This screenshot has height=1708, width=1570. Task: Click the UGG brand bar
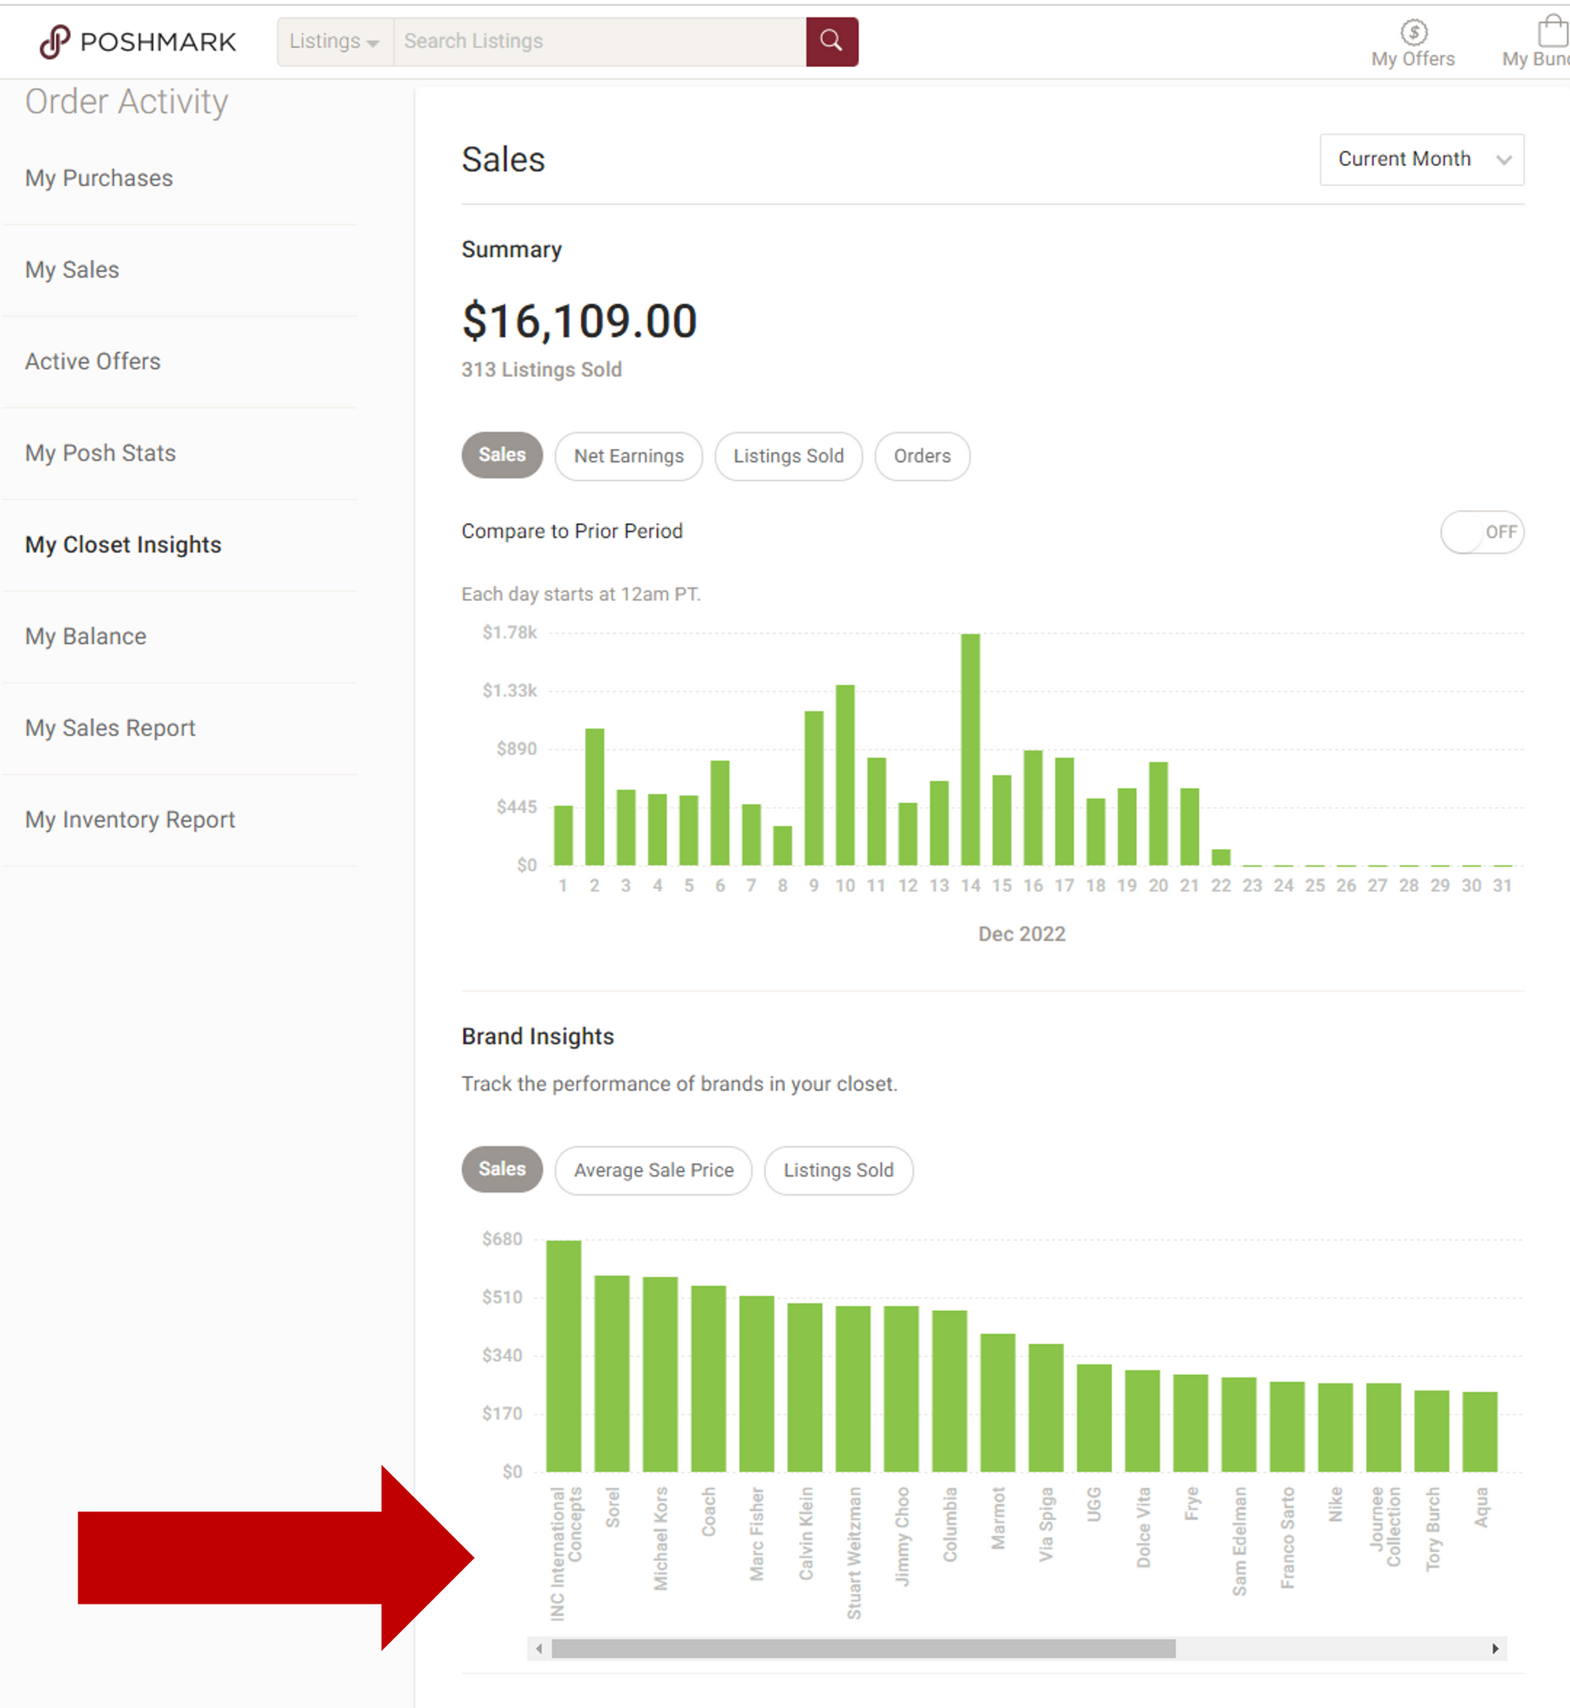point(1094,1418)
